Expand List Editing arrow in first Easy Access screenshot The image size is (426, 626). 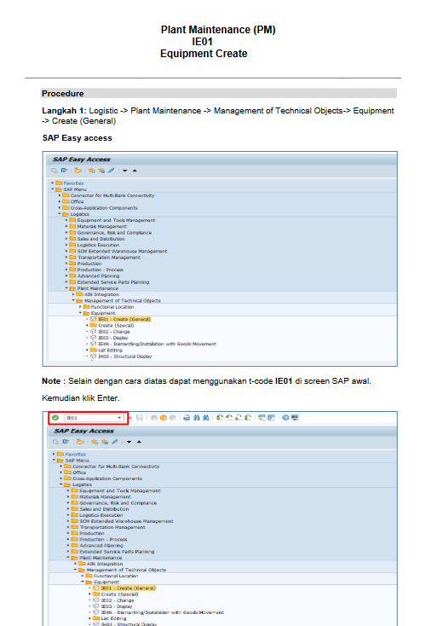pyautogui.click(x=88, y=351)
